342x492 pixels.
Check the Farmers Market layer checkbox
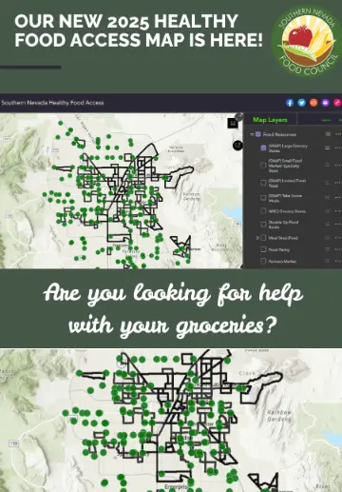coord(263,261)
